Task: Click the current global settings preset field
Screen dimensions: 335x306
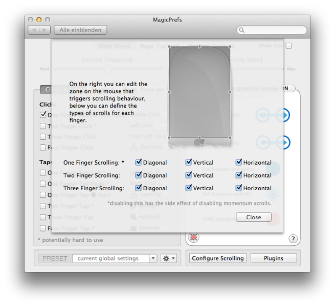Action: click(x=110, y=258)
